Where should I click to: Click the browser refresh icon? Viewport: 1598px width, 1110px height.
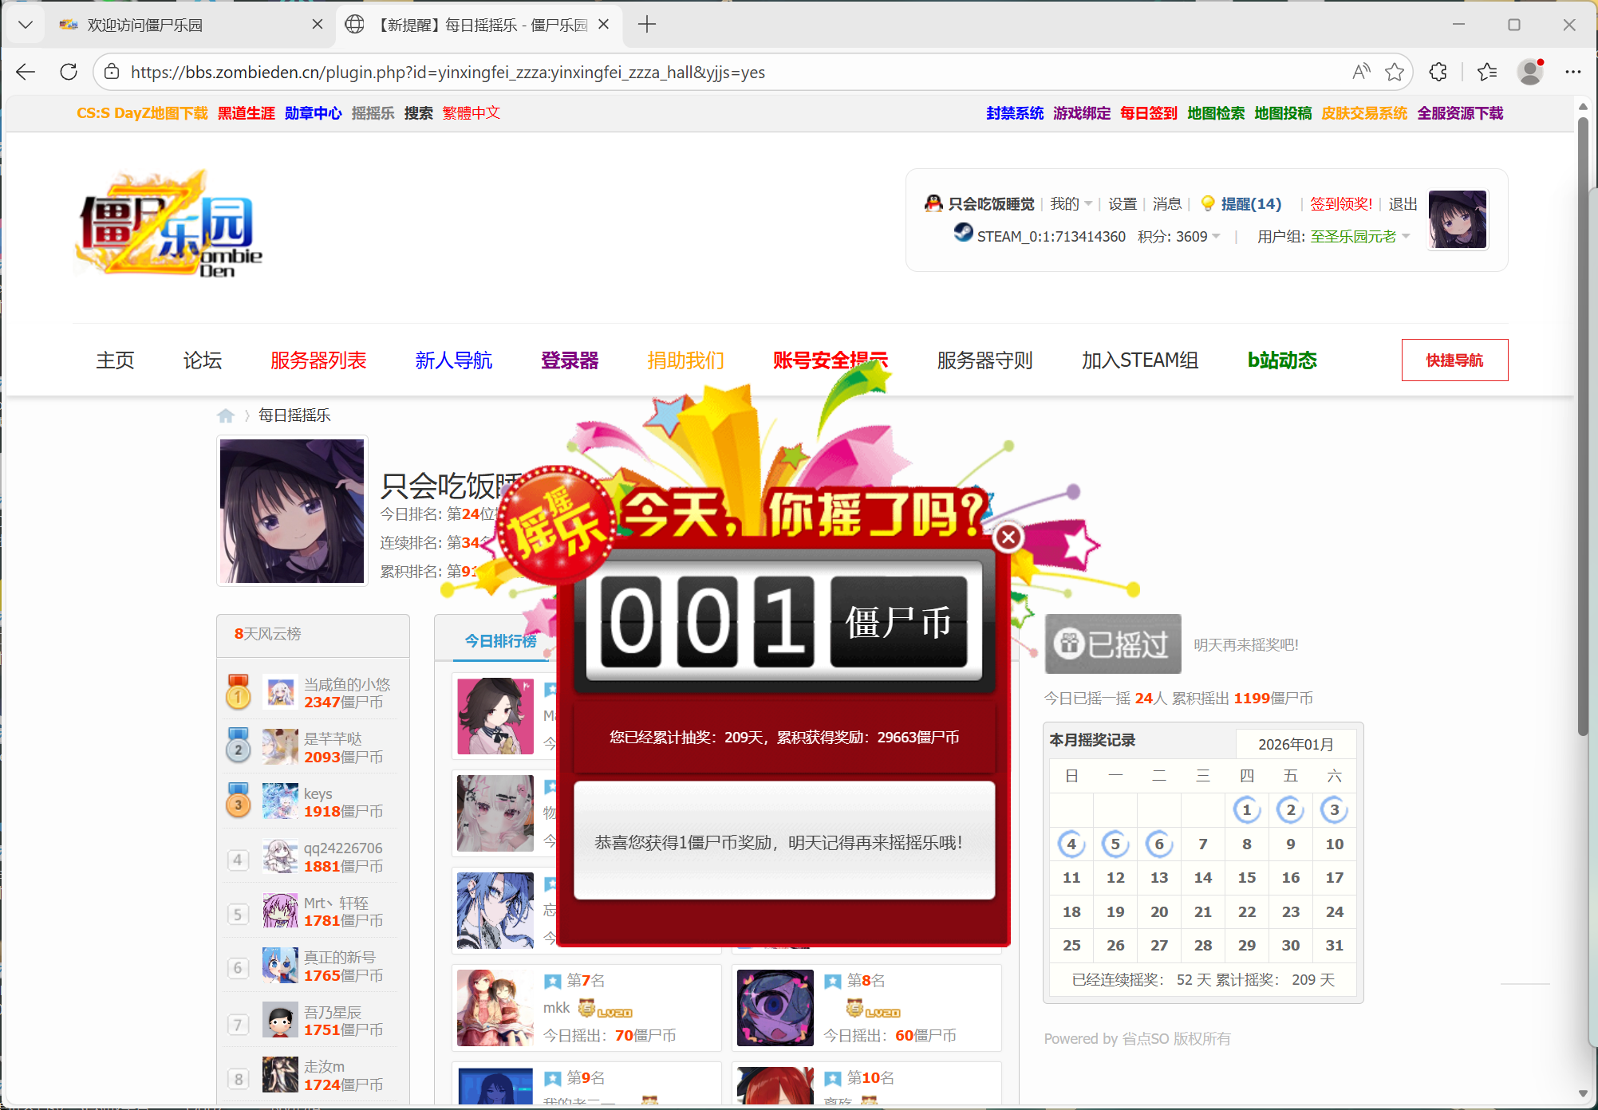69,72
